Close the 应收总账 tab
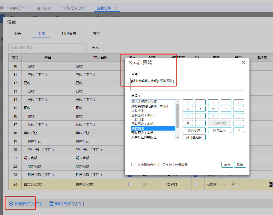273x215 pixels. [x=116, y=8]
